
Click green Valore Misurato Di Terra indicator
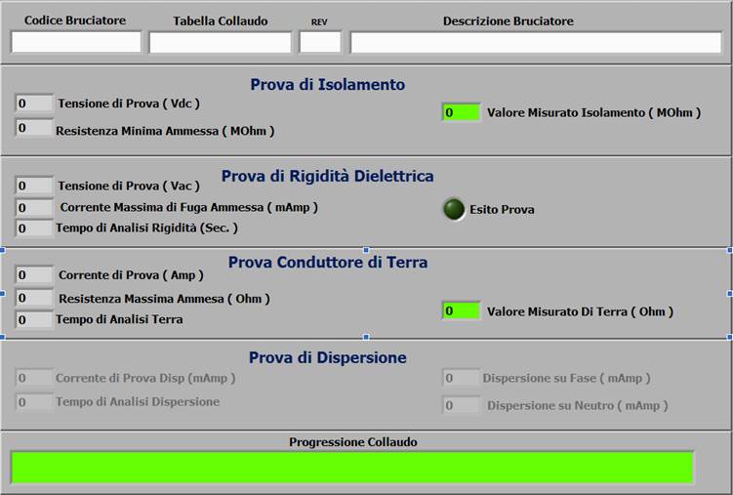pos(461,311)
